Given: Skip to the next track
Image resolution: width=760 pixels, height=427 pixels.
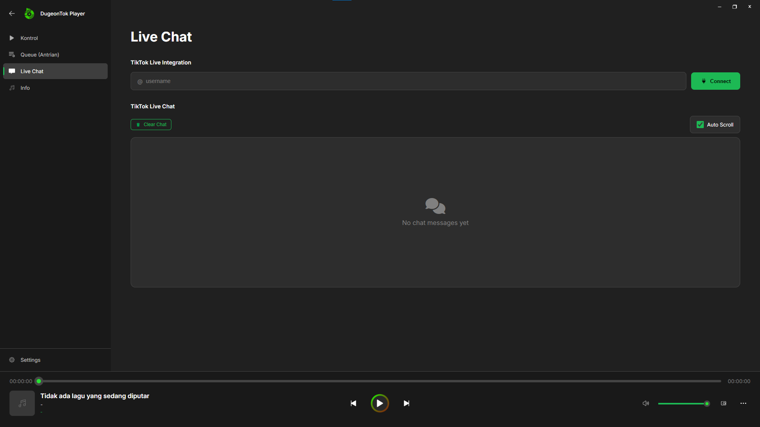Looking at the screenshot, I should [x=406, y=403].
